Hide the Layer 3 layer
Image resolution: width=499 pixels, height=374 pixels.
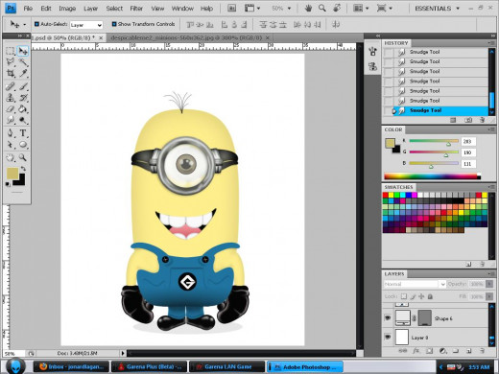coord(388,337)
